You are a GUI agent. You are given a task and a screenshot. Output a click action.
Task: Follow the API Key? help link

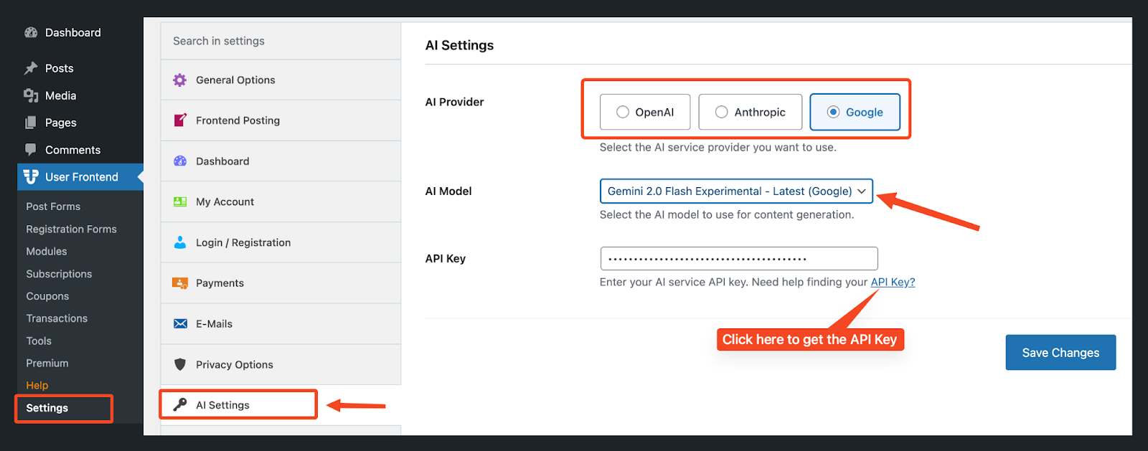coord(893,282)
